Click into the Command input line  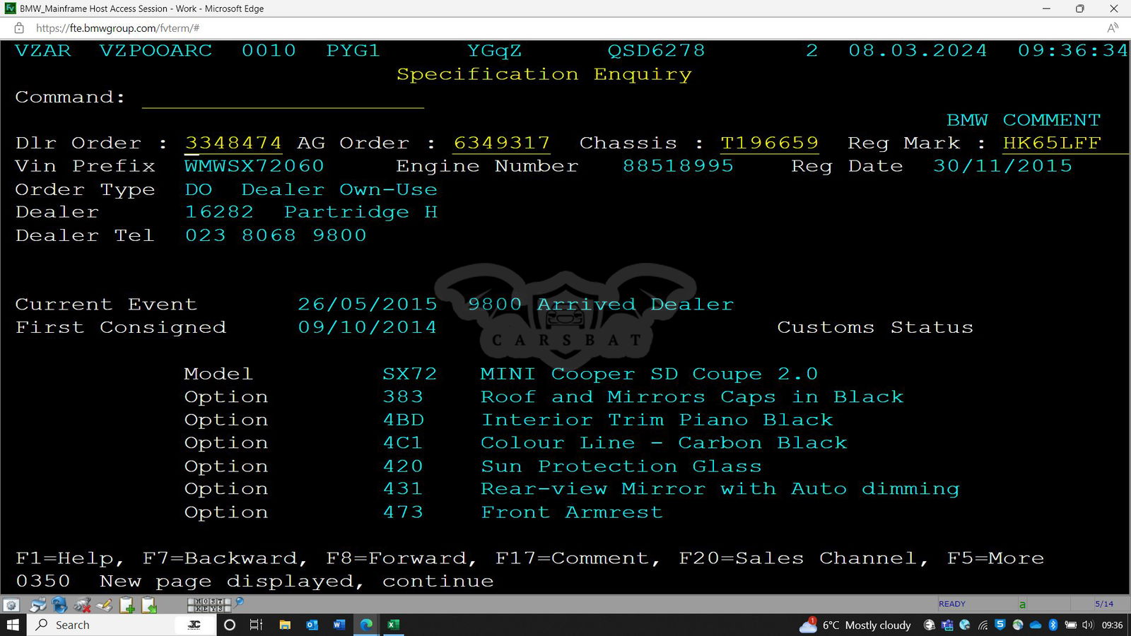click(283, 98)
